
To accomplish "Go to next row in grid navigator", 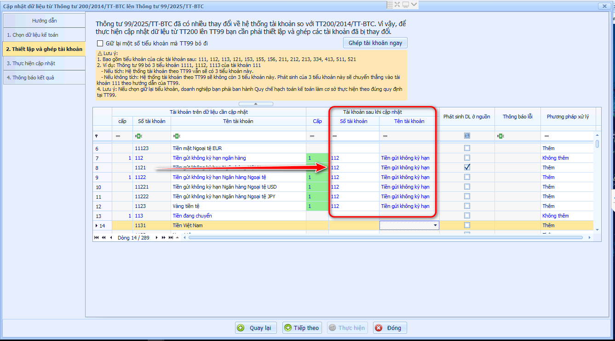I will [156, 238].
